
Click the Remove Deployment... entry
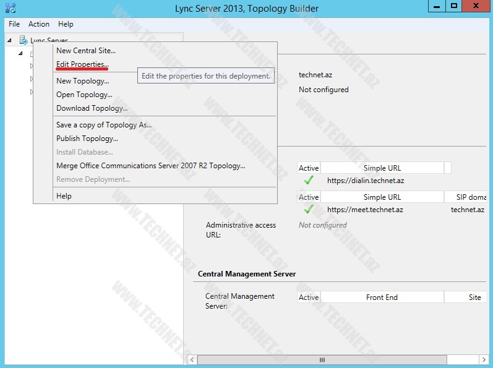[x=93, y=179]
